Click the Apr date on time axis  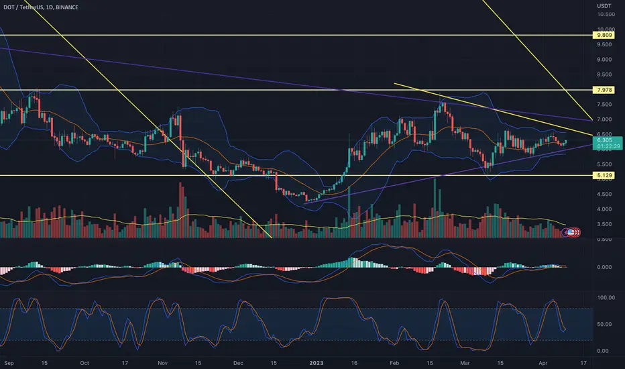[x=543, y=363]
